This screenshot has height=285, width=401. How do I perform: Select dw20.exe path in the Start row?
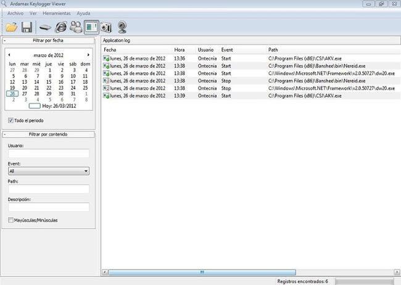click(x=331, y=73)
